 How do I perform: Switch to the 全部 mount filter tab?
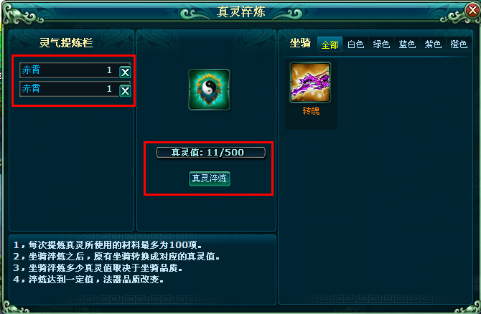(330, 44)
